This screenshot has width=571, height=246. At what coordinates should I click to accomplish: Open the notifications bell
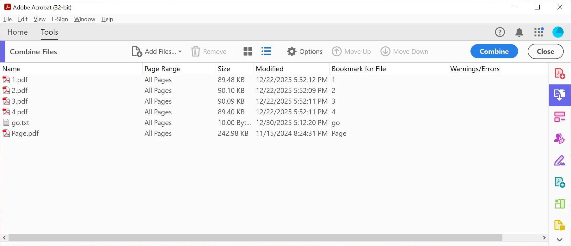(x=519, y=32)
